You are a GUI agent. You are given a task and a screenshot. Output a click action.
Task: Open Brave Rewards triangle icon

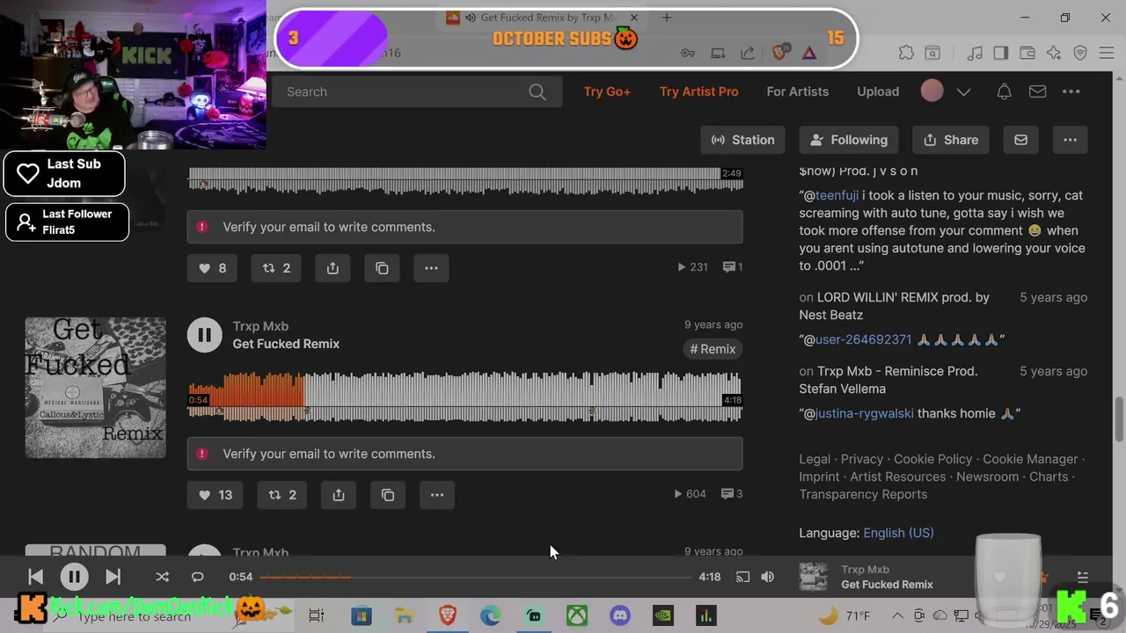tap(809, 53)
